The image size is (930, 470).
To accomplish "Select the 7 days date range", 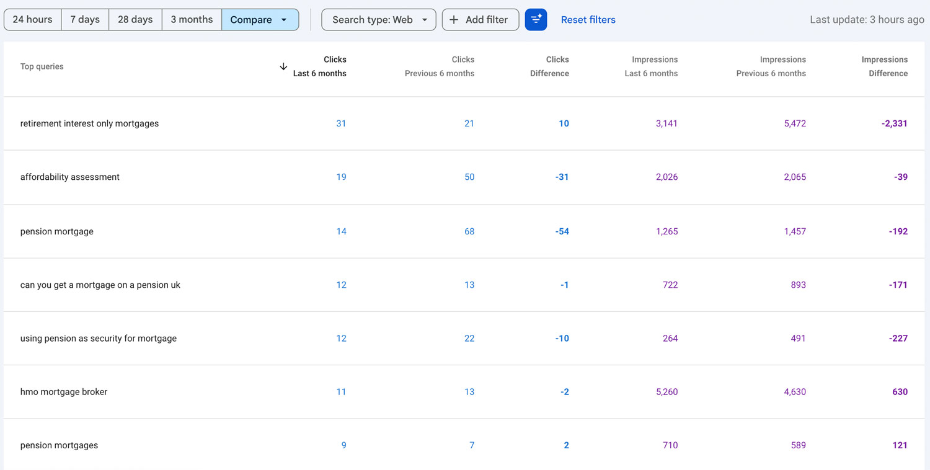I will click(x=85, y=20).
